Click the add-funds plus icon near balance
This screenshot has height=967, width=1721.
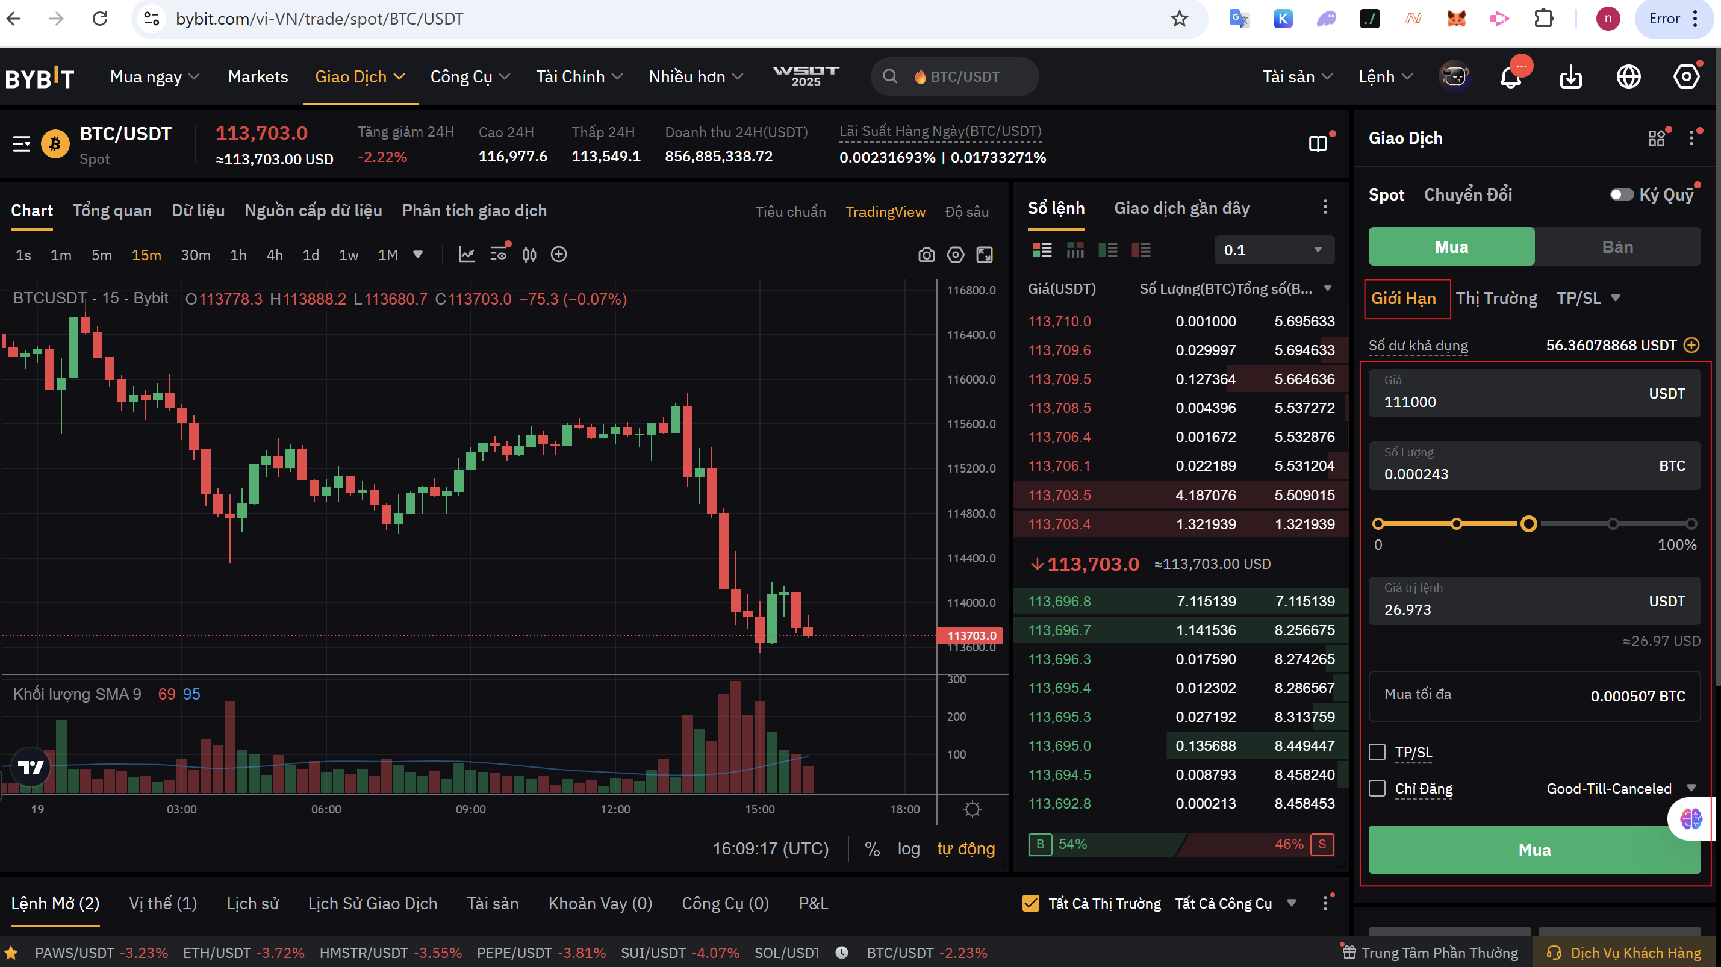1691,345
